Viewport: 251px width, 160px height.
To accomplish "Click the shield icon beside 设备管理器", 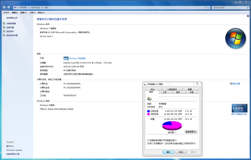I will (x=4, y=23).
